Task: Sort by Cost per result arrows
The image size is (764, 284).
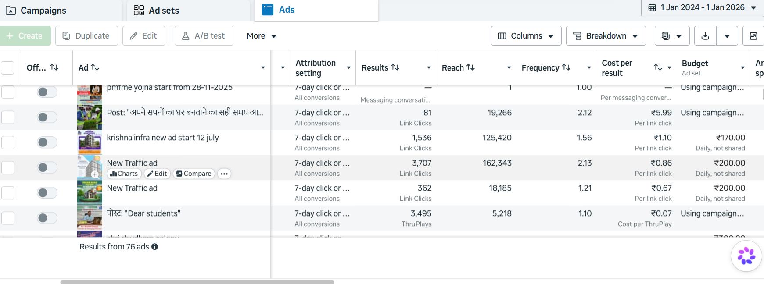Action: coord(658,67)
